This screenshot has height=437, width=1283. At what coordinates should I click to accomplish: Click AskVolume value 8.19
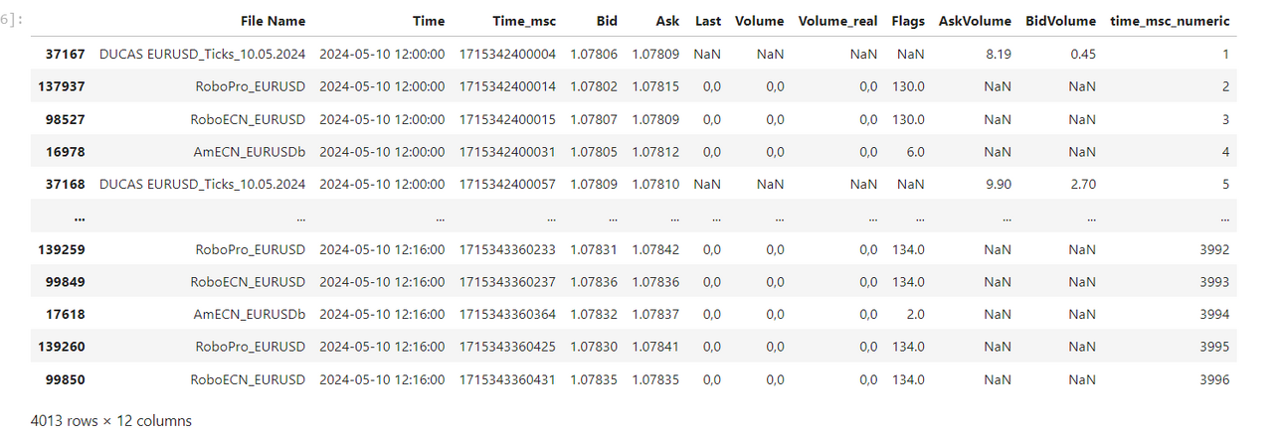pos(999,55)
